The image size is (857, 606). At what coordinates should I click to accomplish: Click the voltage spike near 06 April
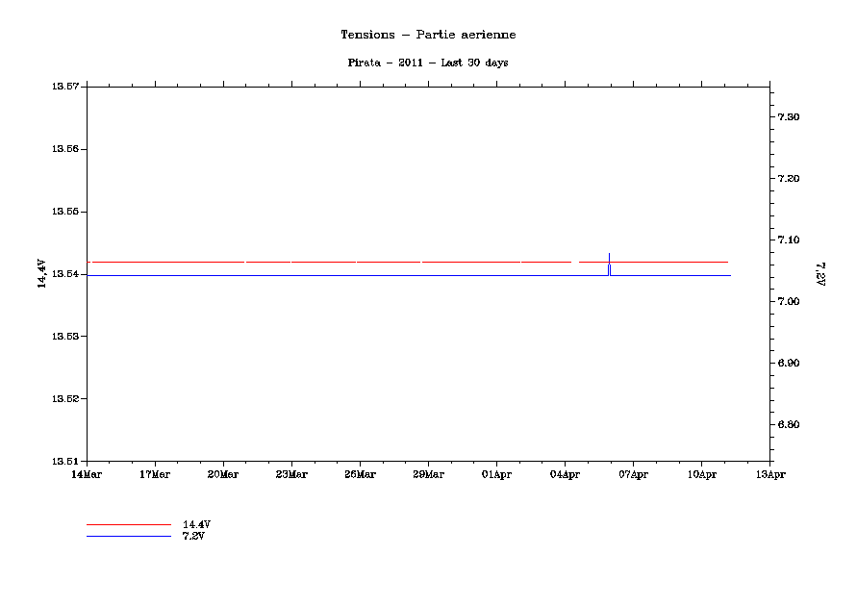[x=609, y=264]
